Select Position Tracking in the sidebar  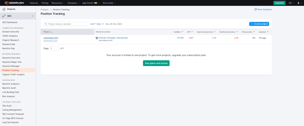point(18,70)
